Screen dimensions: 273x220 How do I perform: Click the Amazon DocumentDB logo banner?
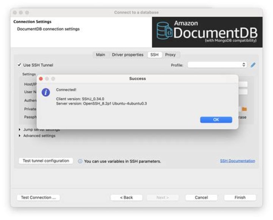pos(207,32)
